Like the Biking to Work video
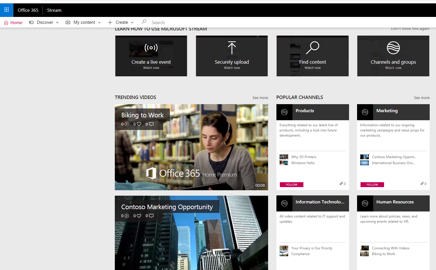Screen dimensions: 436x270 click(x=139, y=124)
